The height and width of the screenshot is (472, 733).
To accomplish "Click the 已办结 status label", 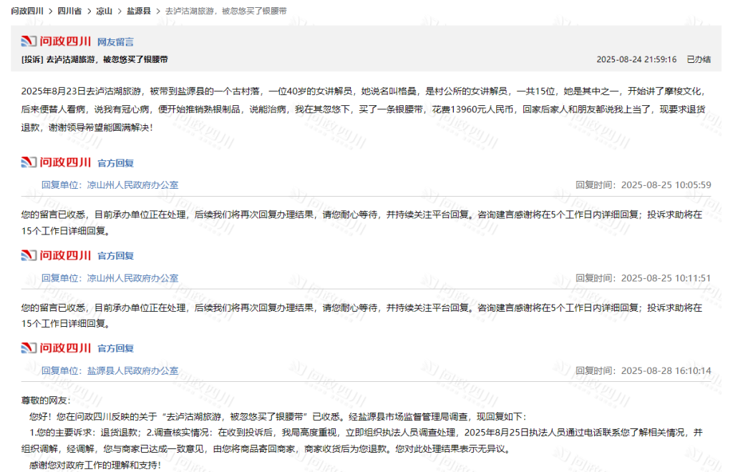I will point(698,59).
